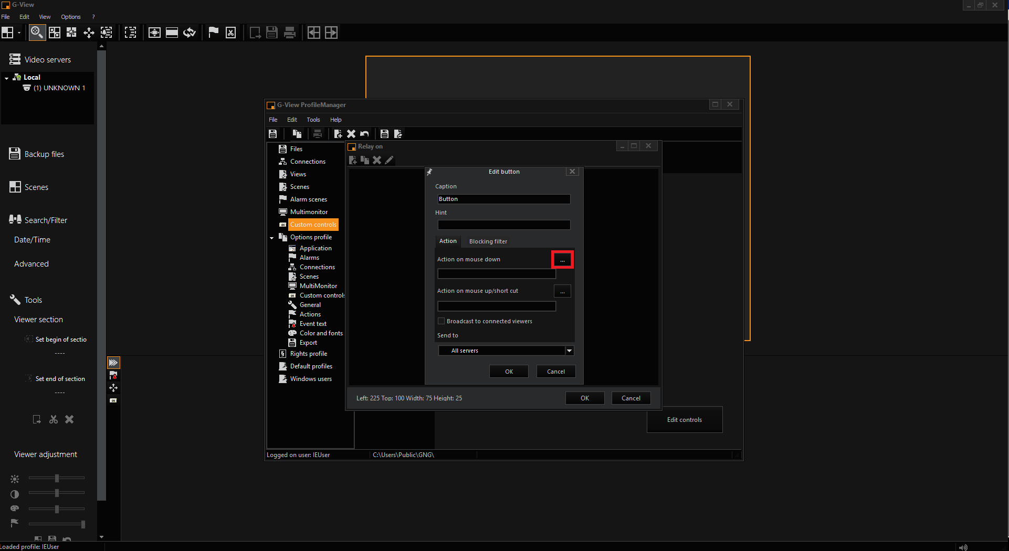Enable Broadcast to connected viewers checkbox

(441, 321)
